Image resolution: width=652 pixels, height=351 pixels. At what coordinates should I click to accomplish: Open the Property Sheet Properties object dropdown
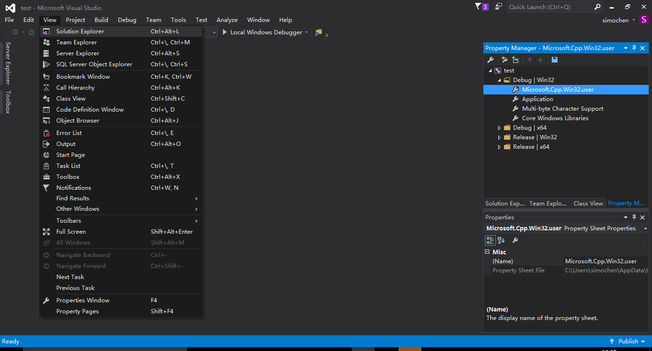(x=645, y=228)
